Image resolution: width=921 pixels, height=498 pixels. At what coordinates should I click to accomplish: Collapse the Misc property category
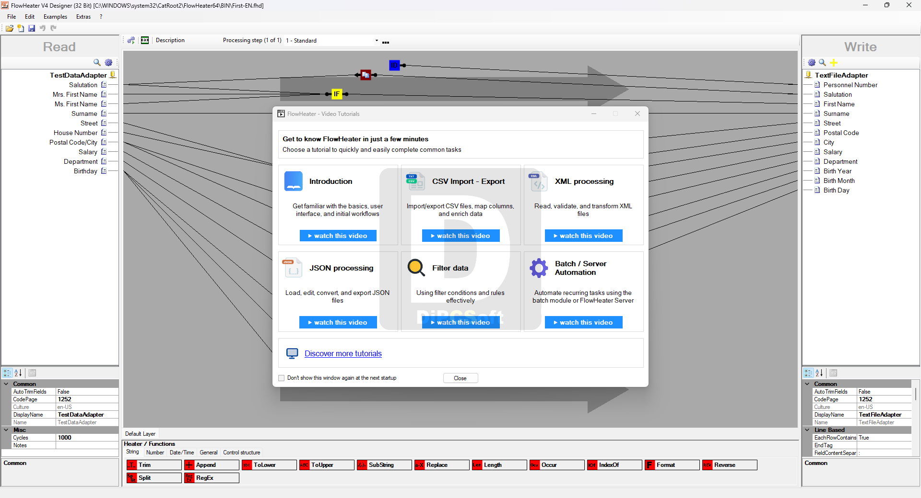tap(6, 430)
